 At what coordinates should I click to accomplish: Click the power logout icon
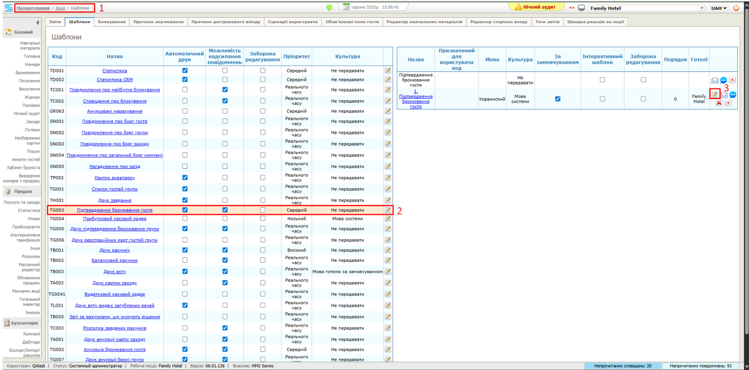pos(736,8)
